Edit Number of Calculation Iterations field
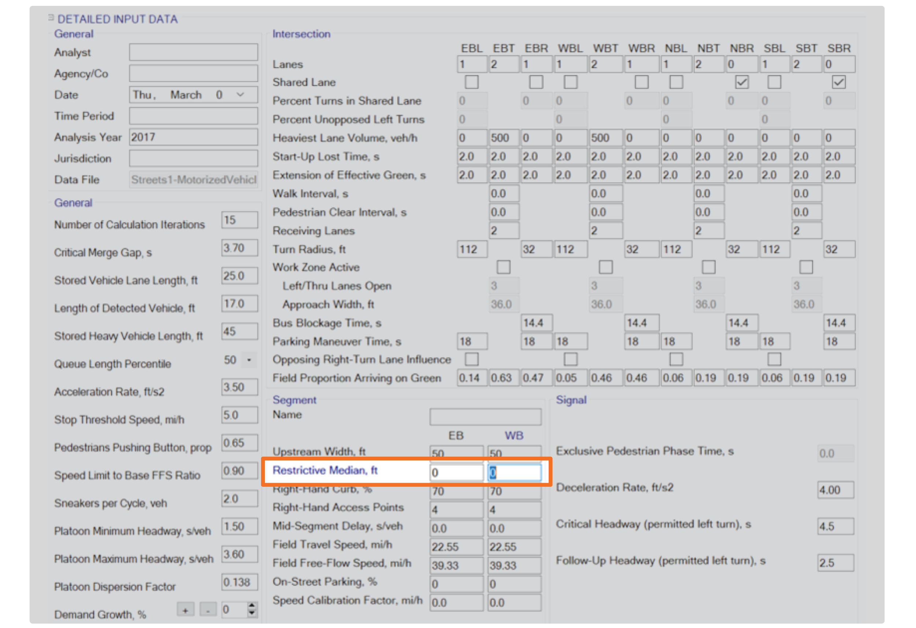The image size is (916, 628). [x=240, y=220]
